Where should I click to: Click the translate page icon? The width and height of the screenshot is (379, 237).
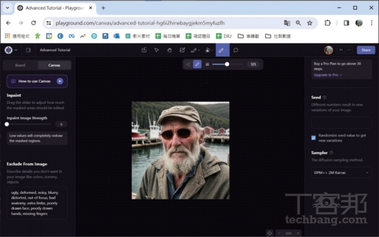(x=287, y=23)
